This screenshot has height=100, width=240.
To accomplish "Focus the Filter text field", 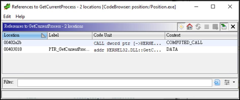I will click(x=115, y=83).
